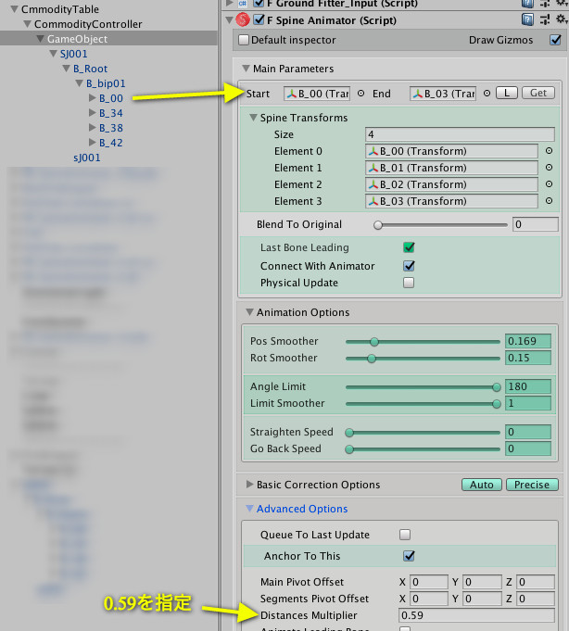Collapse the Spine Transforms array foldout

click(x=253, y=118)
